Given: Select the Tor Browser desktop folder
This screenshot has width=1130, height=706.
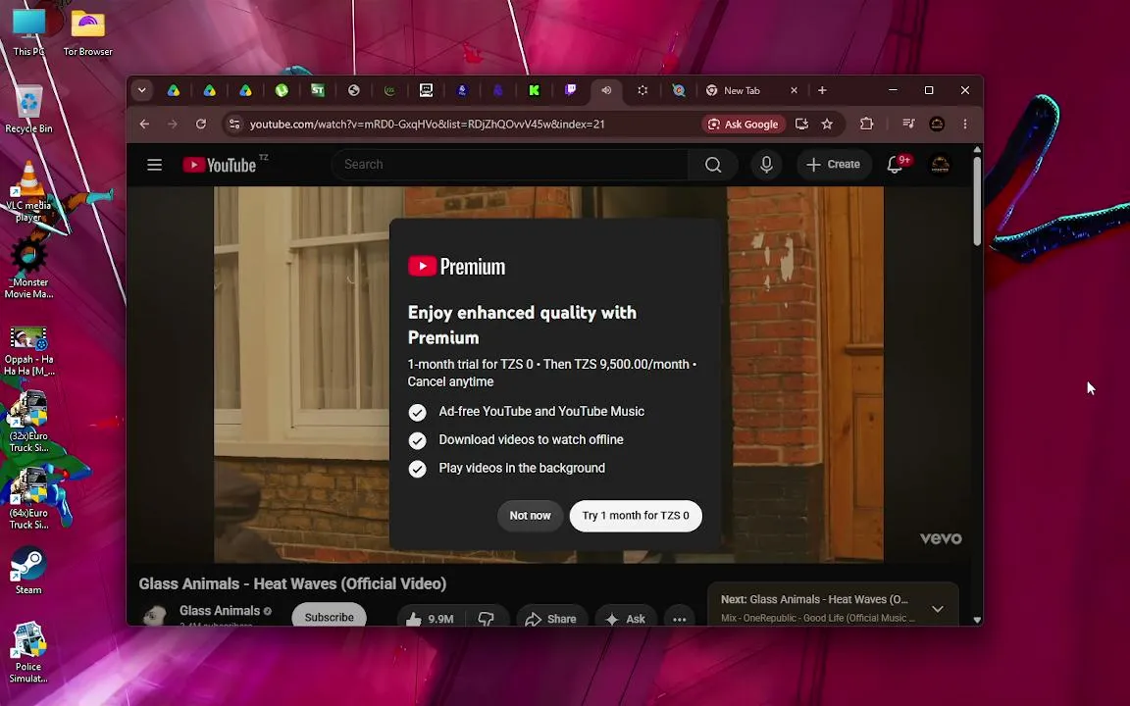Looking at the screenshot, I should tap(88, 32).
